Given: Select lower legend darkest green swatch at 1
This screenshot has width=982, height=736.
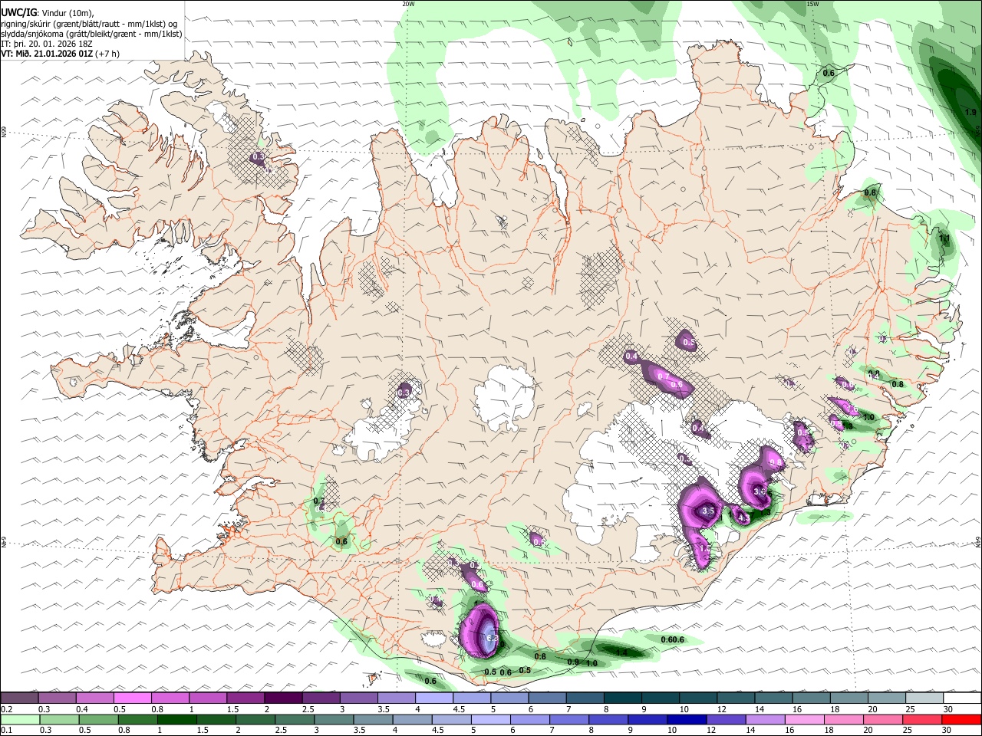Looking at the screenshot, I should click(176, 720).
